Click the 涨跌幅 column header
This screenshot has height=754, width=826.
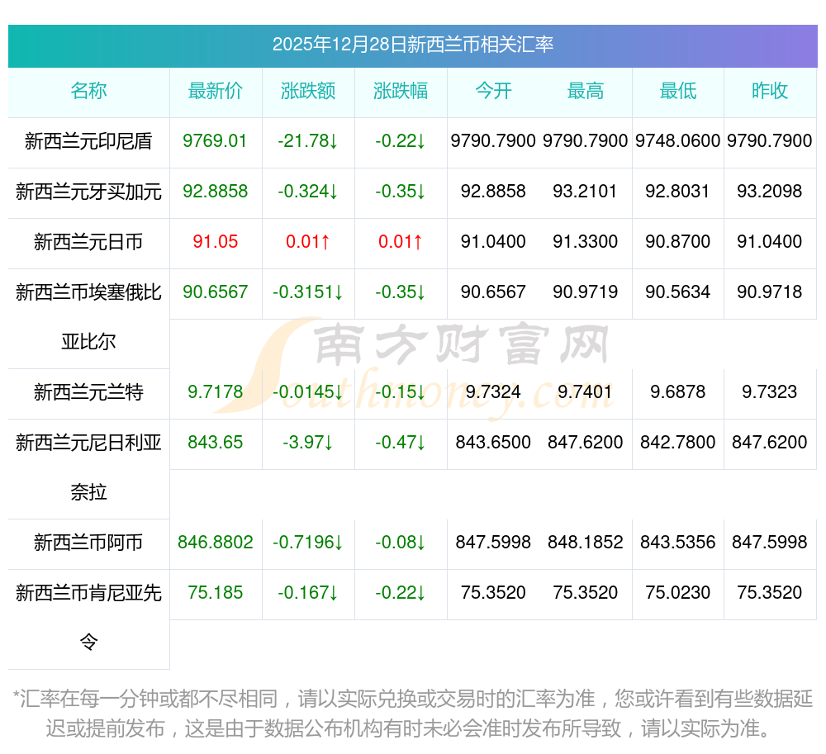click(401, 91)
